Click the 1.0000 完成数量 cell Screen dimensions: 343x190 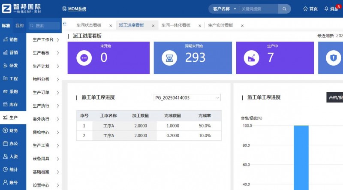click(x=173, y=126)
